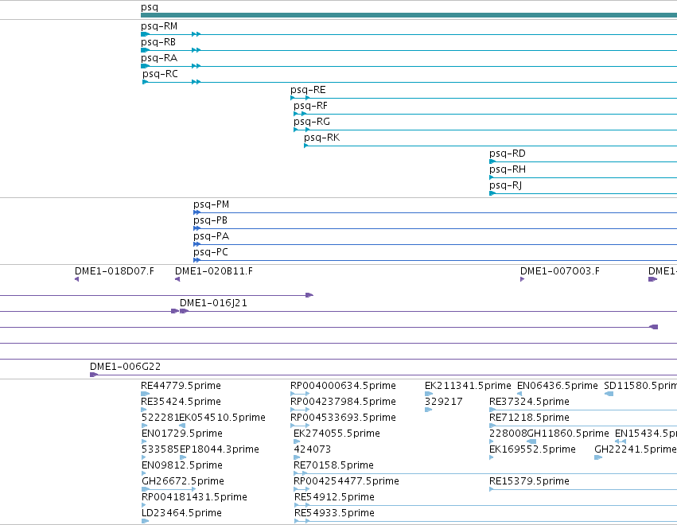Viewport: 677px width, 525px height.
Task: Select EST GH22241.5prime
Action: (x=636, y=449)
